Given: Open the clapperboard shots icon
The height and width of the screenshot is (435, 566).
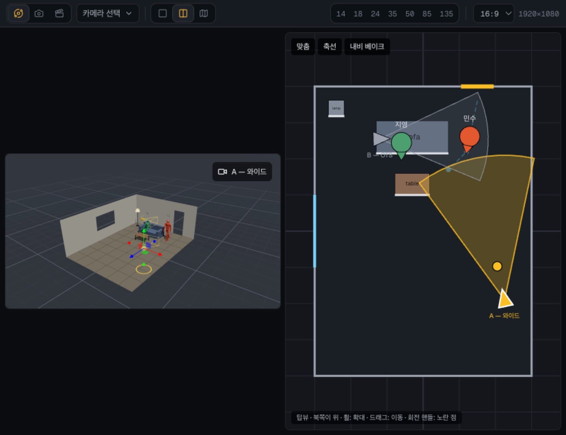Looking at the screenshot, I should [59, 13].
